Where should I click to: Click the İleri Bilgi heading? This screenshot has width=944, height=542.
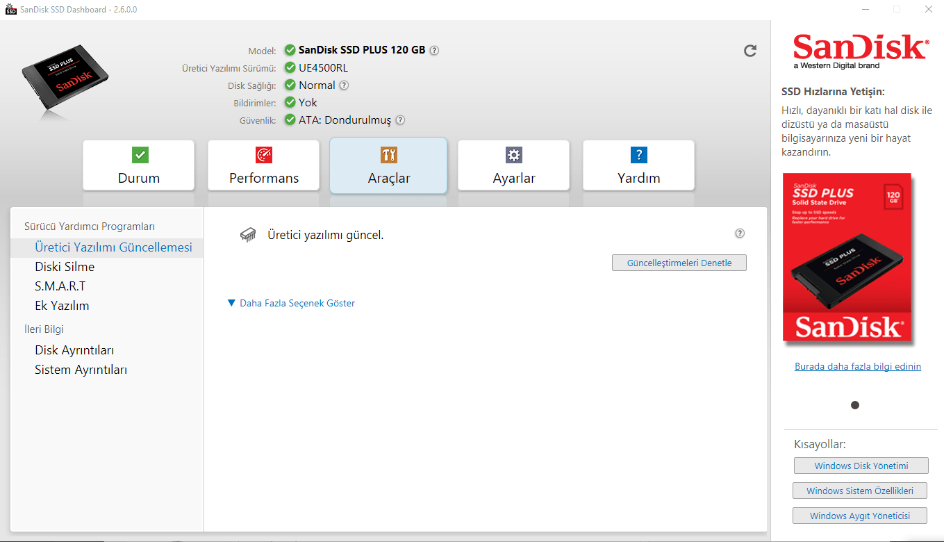coord(44,329)
